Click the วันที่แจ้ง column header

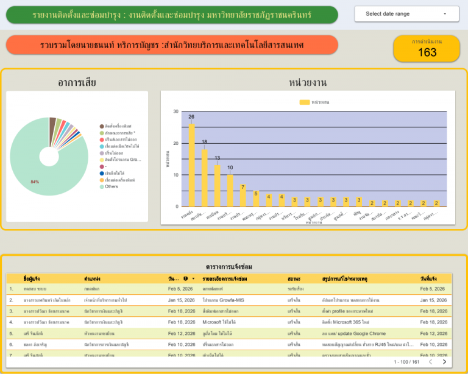(428, 279)
